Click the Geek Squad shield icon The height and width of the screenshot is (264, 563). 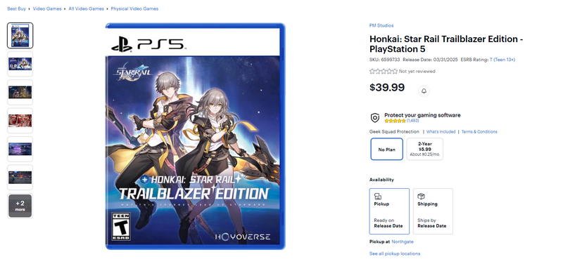point(375,118)
